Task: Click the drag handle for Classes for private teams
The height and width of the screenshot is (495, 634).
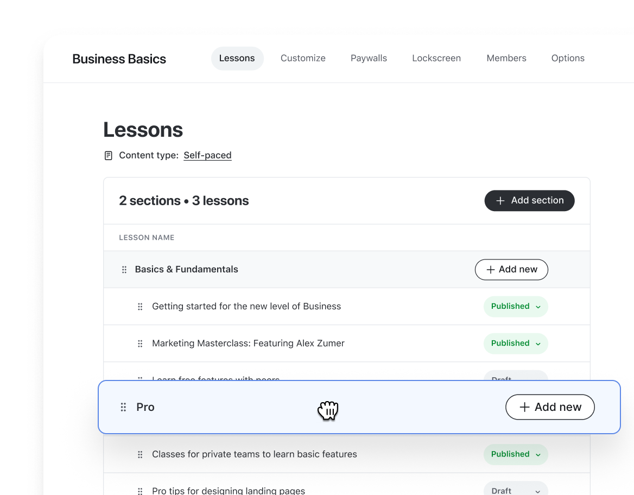Action: pyautogui.click(x=140, y=454)
